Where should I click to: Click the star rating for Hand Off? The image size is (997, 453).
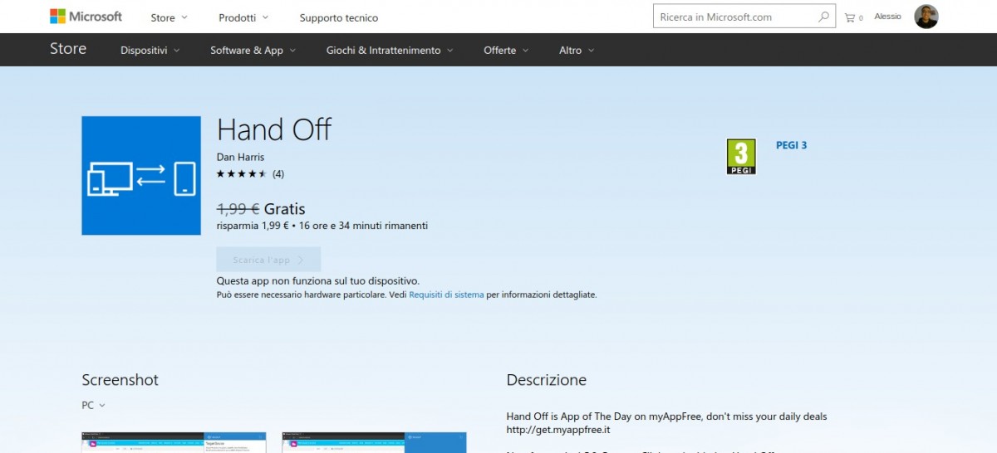(x=242, y=174)
